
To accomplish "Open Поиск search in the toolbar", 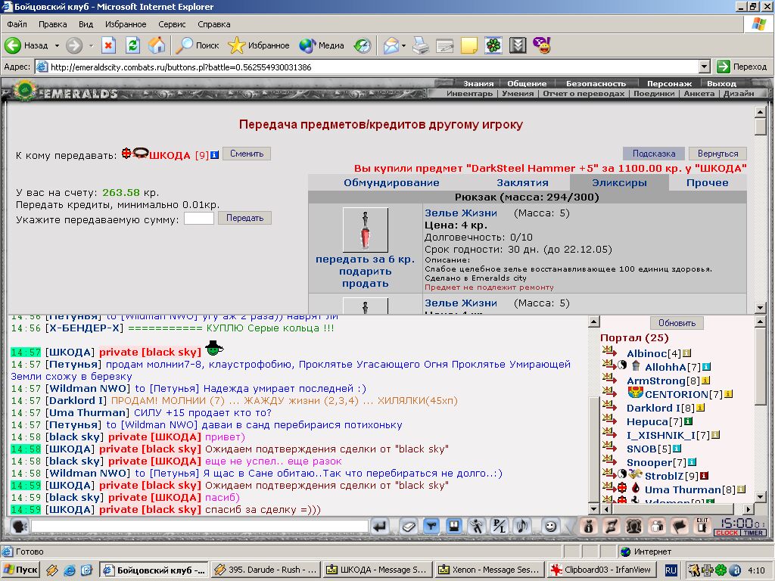I will (x=198, y=45).
